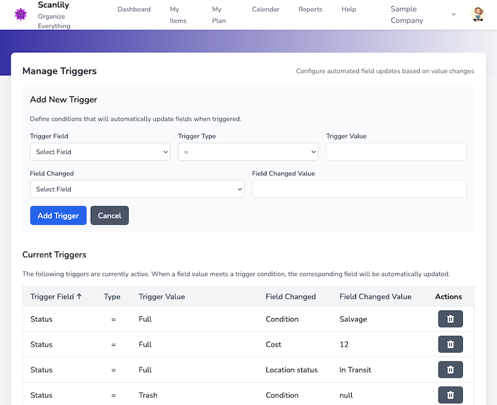Delete the Trash trigger with null Condition value
The image size is (497, 405).
(x=450, y=395)
